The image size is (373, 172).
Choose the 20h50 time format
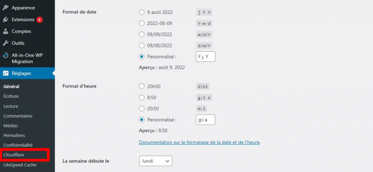[142, 86]
